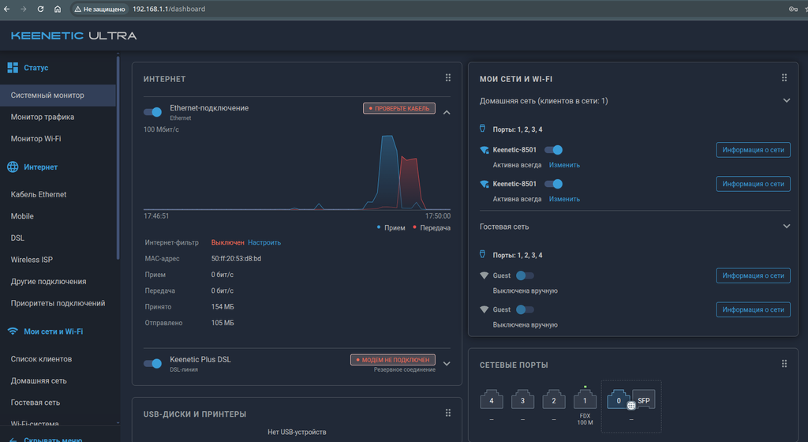Open the Мои сети и Wi-Fi card drag-handle
Image resolution: width=808 pixels, height=442 pixels.
[784, 78]
